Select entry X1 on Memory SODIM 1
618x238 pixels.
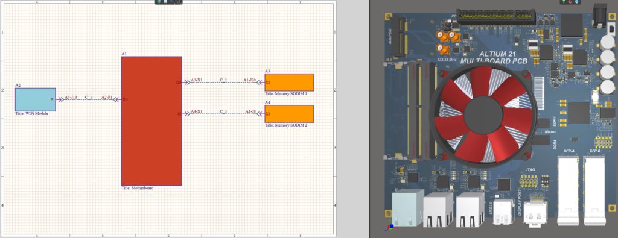268,83
